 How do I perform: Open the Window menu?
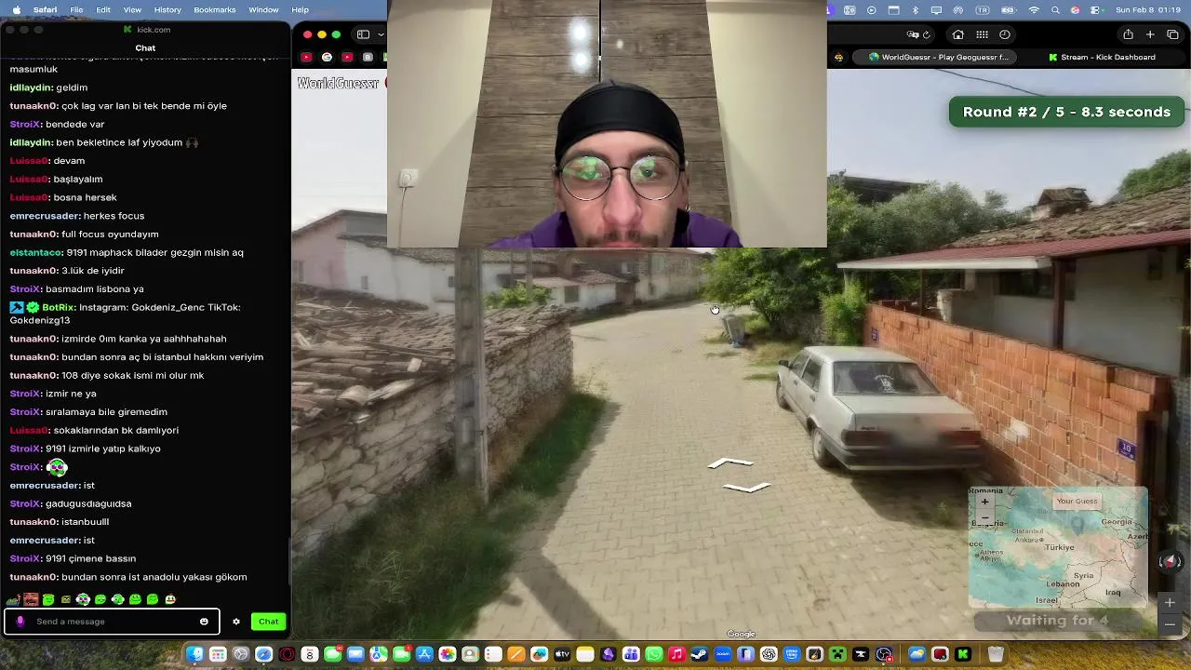coord(263,9)
